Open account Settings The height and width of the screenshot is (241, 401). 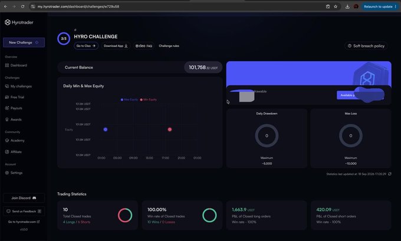click(x=14, y=173)
